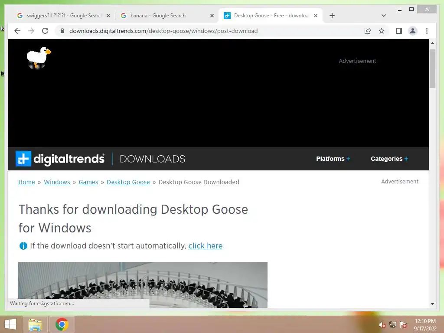
Task: Click the spiral staircase image
Action: pos(143,284)
